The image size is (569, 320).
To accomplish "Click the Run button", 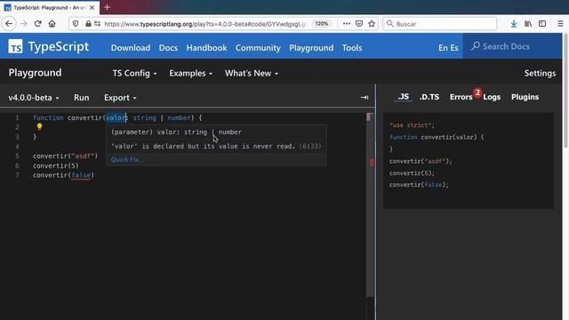I will 81,98.
